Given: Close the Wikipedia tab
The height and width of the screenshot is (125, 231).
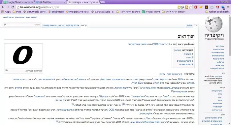Looking at the screenshot, I should 97,2.
